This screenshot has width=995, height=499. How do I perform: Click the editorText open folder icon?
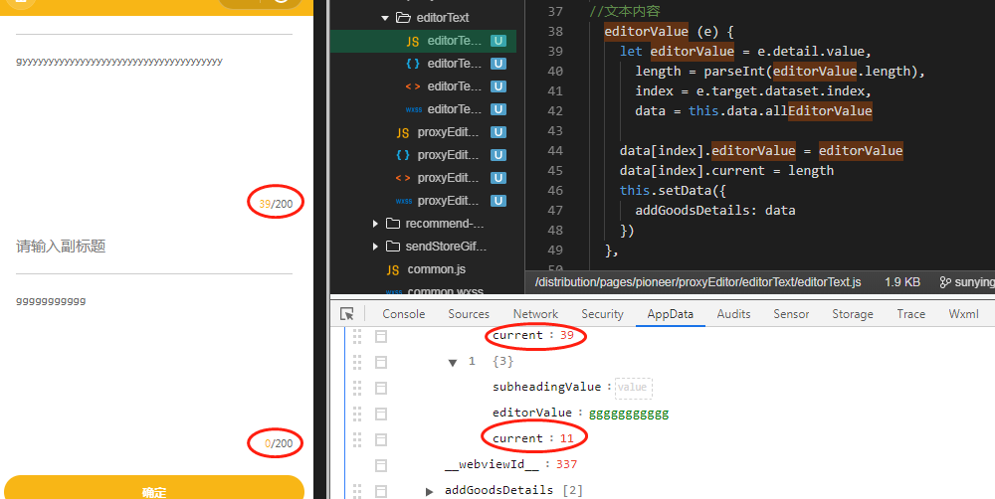coord(403,18)
